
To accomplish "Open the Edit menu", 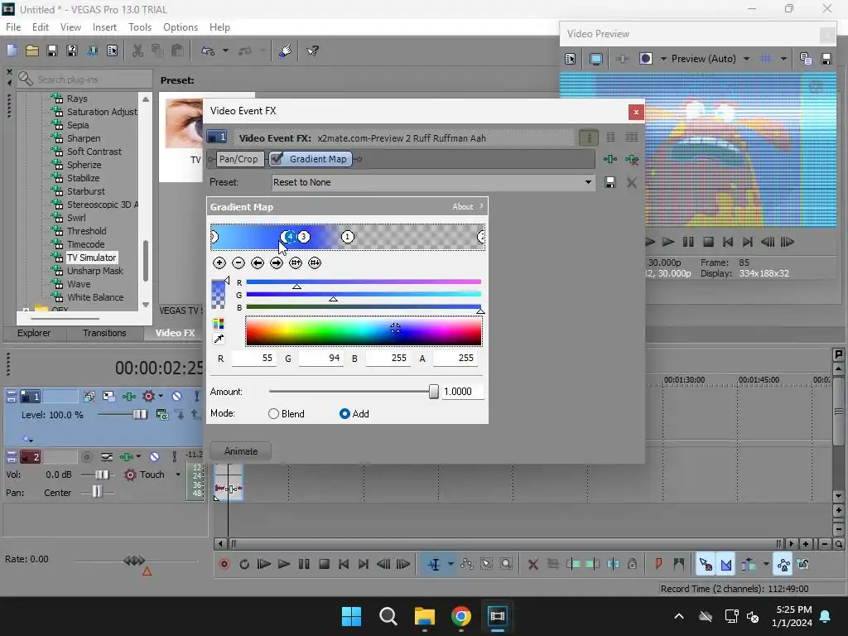I will [40, 27].
